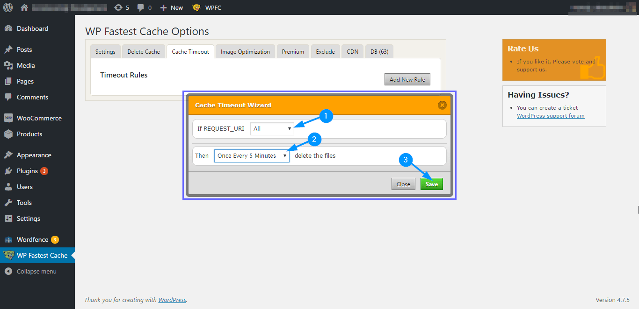Click the WordPress logo in the admin bar
Viewport: 639px width, 309px height.
click(8, 7)
